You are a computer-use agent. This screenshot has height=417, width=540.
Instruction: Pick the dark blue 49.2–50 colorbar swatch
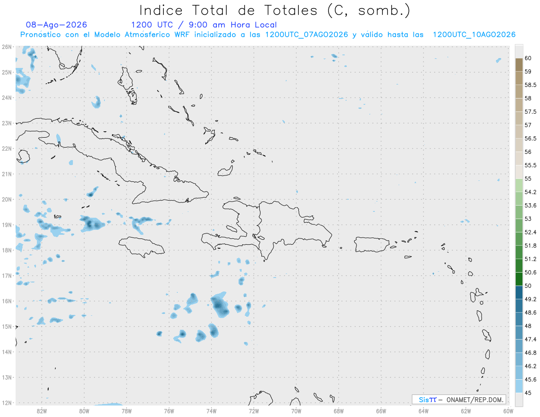pos(519,292)
